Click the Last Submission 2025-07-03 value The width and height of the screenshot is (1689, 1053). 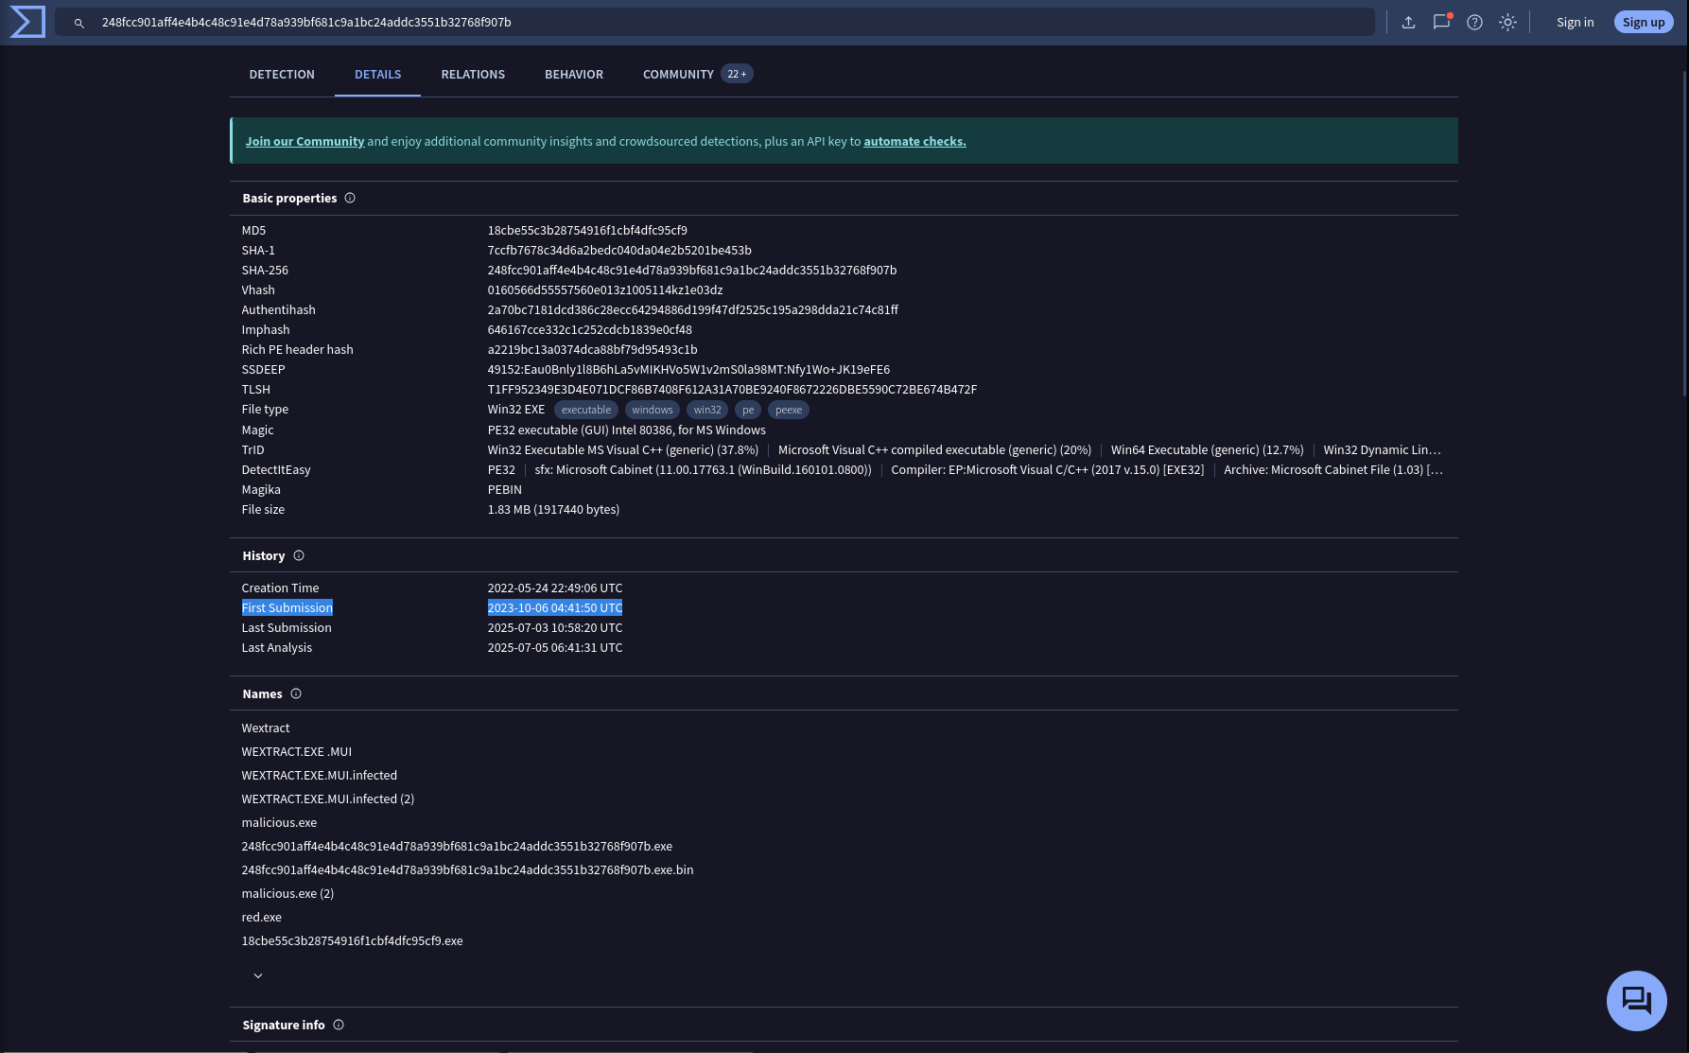[x=554, y=627]
